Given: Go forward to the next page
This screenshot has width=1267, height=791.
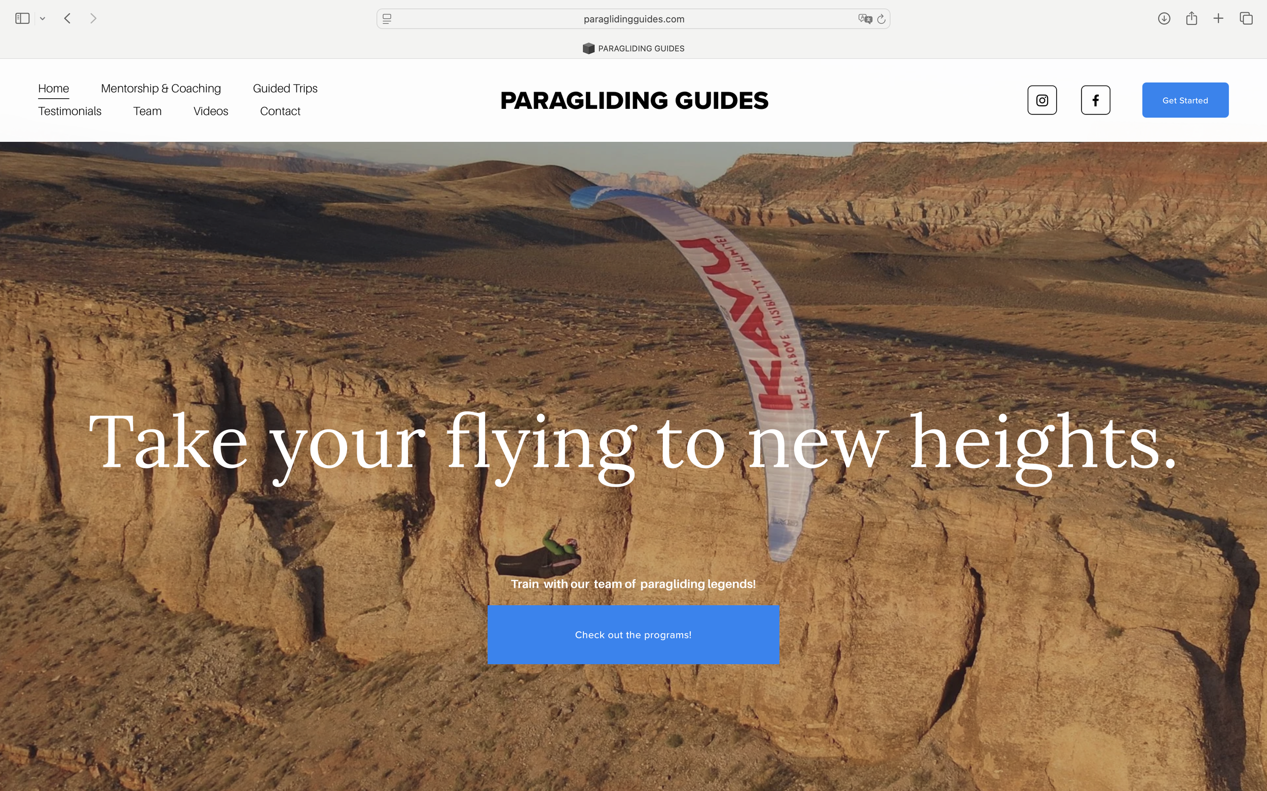Looking at the screenshot, I should (x=93, y=19).
